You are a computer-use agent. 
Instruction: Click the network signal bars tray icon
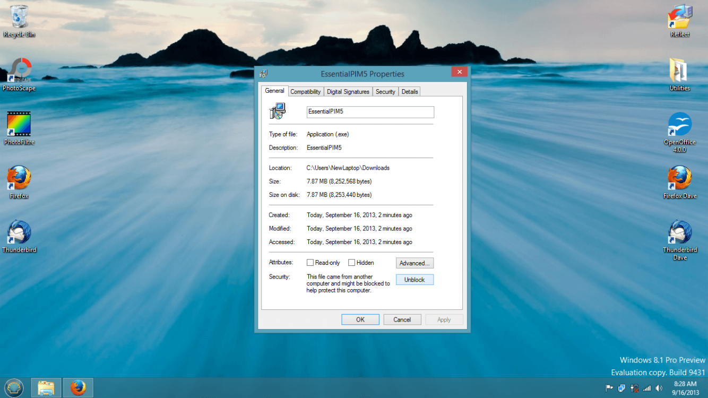(646, 388)
